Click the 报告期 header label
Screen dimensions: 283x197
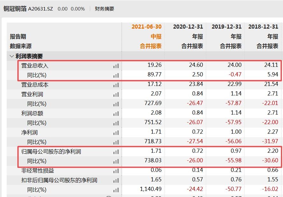[x=18, y=37]
